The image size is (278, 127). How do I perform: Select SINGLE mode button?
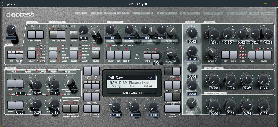tap(177, 85)
